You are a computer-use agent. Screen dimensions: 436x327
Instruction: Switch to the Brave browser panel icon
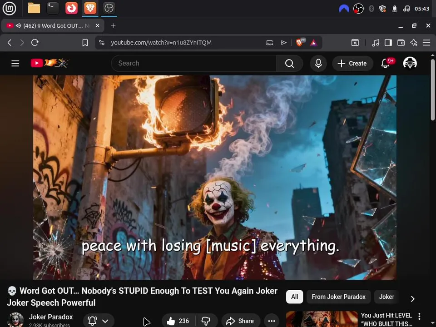click(90, 8)
